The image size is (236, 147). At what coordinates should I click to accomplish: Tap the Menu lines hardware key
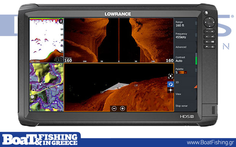pos(207,42)
